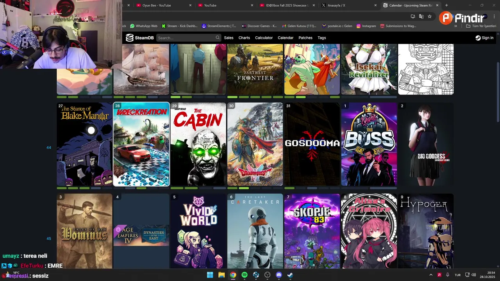Open the Night Life Boss Gangsters card

tap(369, 144)
